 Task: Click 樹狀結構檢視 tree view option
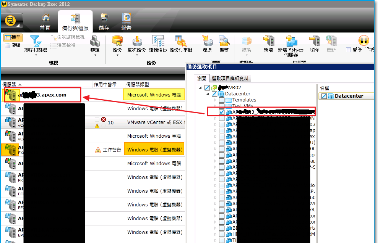[x=68, y=37]
